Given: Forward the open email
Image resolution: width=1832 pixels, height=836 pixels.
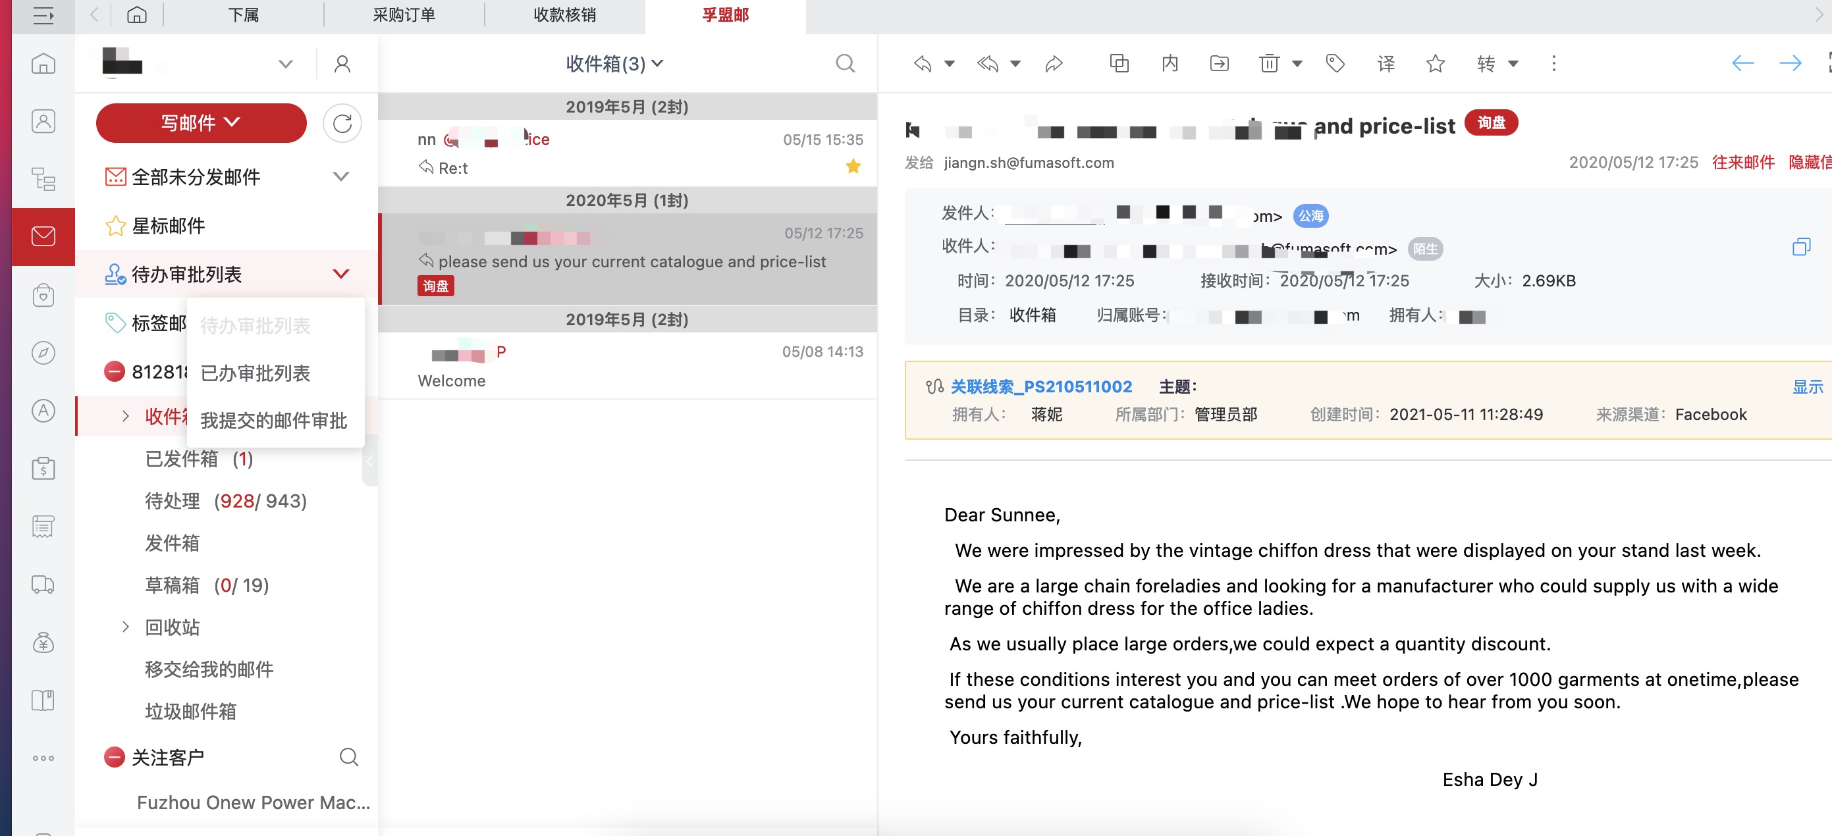Looking at the screenshot, I should click(1053, 63).
